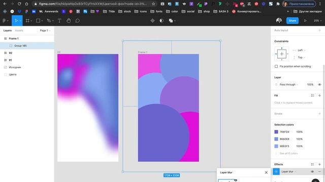Click the layer opacity 100% field
Image resolution: width=325 pixels, height=182 pixels.
[310, 84]
